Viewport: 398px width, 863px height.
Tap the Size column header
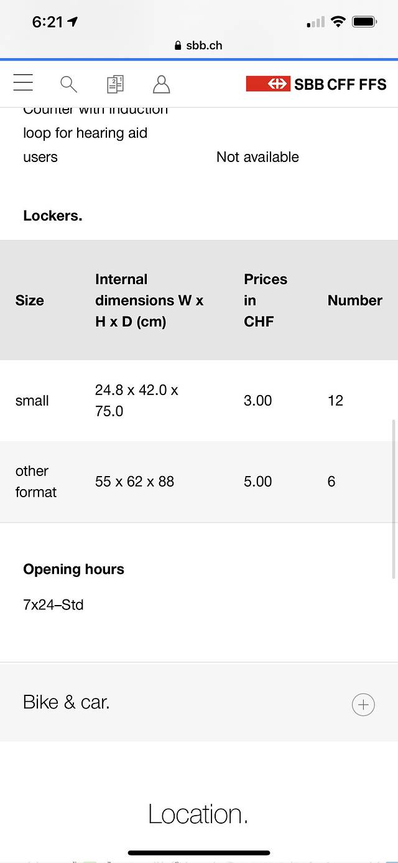pos(30,300)
